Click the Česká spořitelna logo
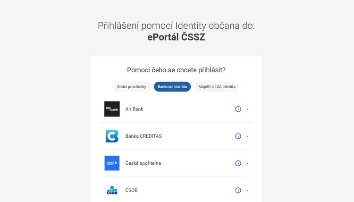The image size is (354, 202). [112, 163]
